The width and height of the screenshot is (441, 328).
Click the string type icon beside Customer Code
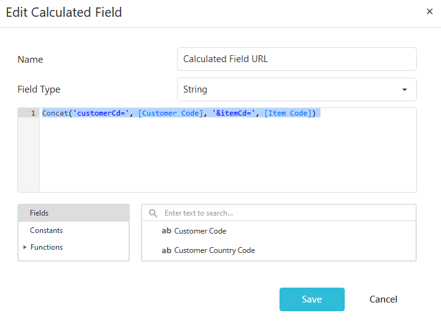tap(166, 231)
